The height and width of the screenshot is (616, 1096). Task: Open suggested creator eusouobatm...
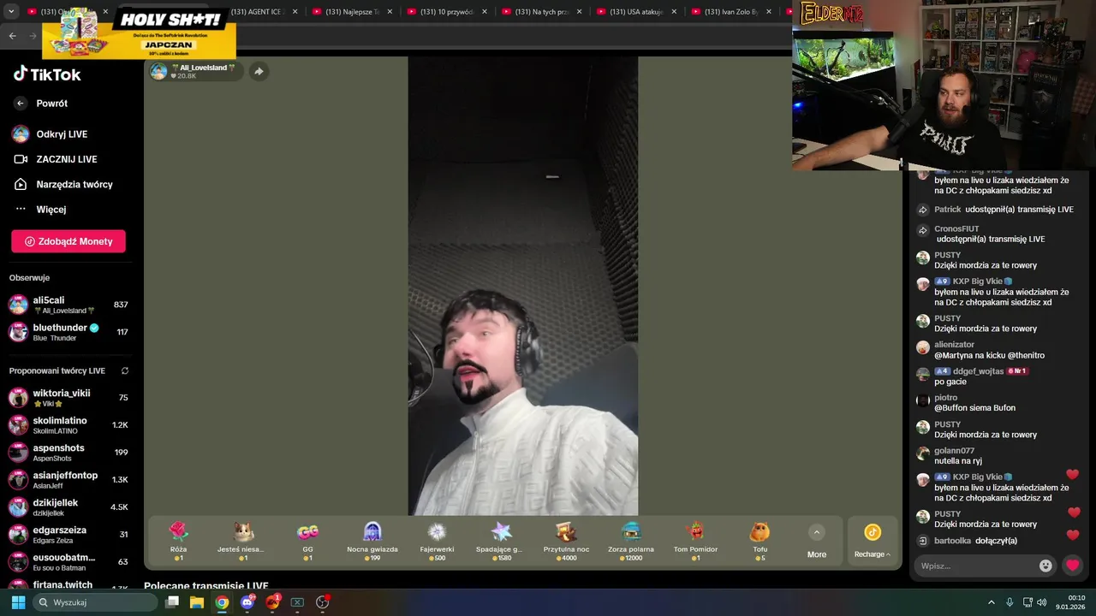68,562
